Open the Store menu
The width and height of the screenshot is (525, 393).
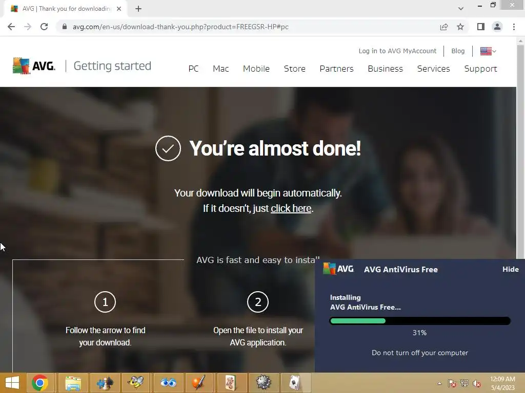click(x=295, y=69)
